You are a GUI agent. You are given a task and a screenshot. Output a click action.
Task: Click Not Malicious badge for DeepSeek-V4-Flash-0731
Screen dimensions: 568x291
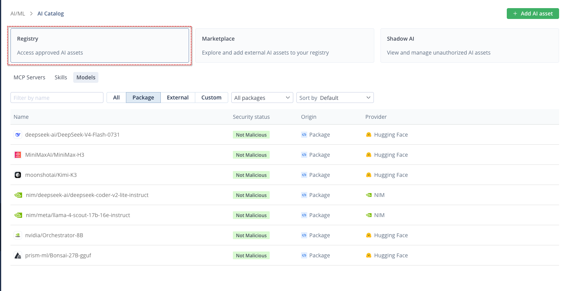251,135
